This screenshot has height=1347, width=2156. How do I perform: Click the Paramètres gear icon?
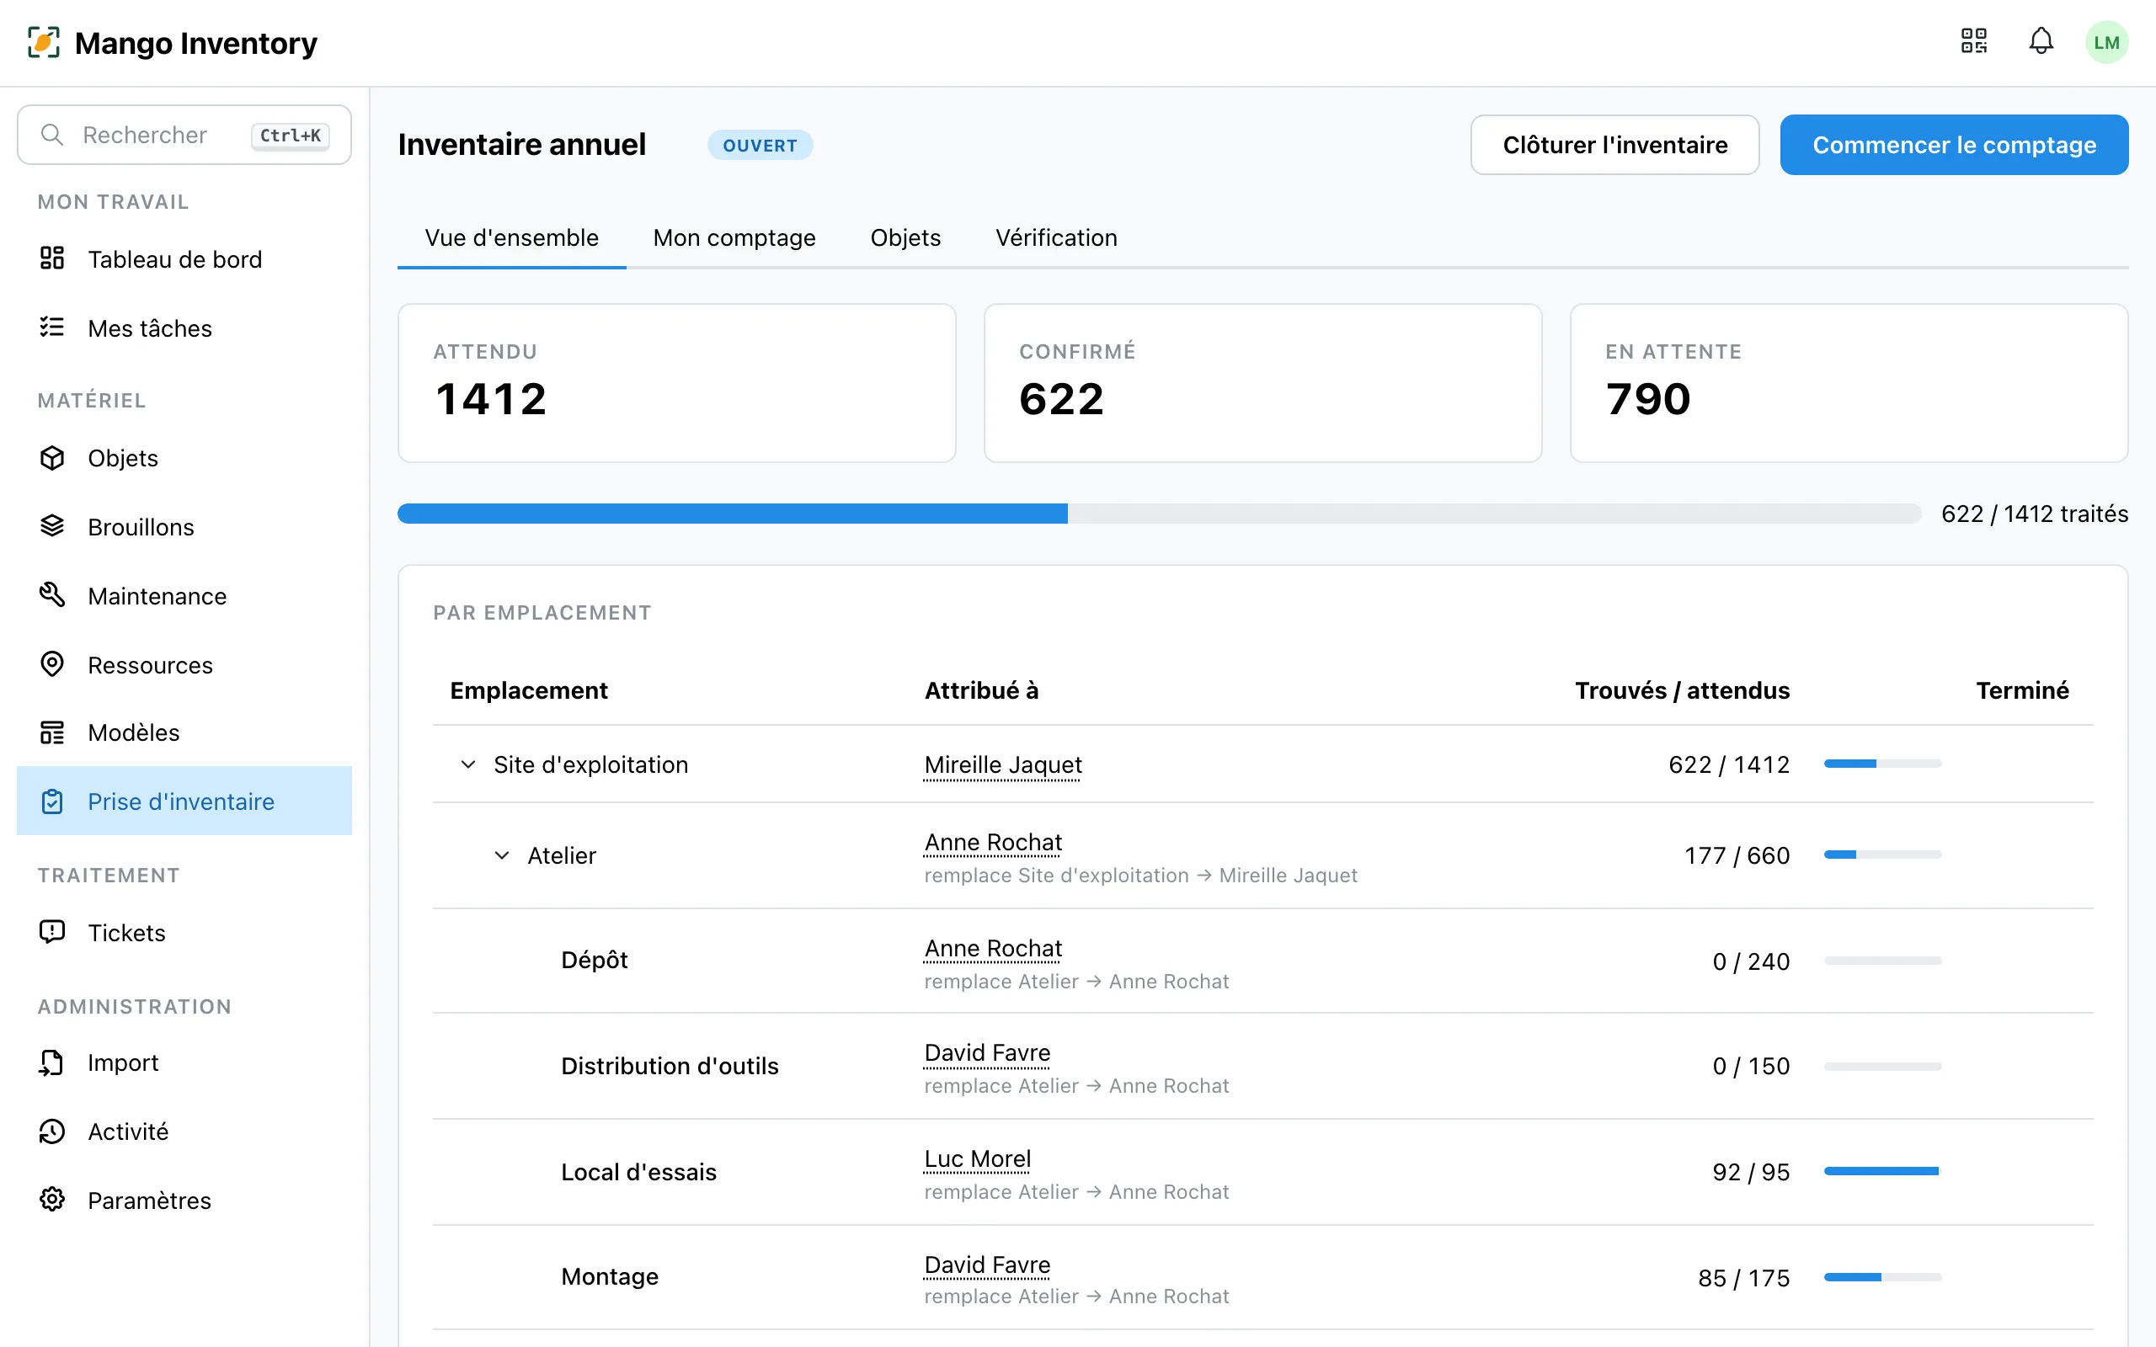tap(51, 1199)
